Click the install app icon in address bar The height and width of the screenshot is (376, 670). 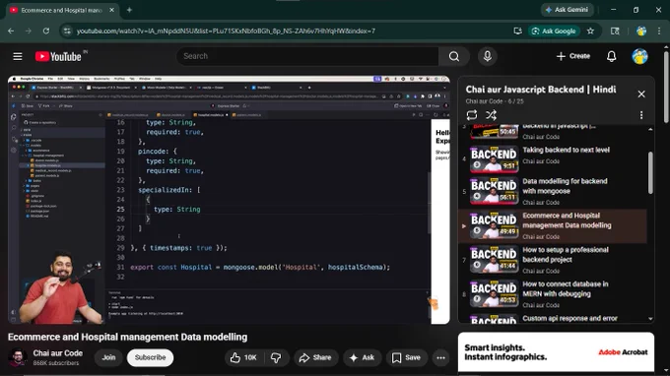click(x=517, y=31)
